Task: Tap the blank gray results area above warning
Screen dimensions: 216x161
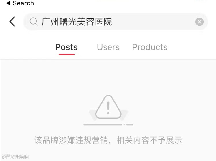Action: (108, 76)
